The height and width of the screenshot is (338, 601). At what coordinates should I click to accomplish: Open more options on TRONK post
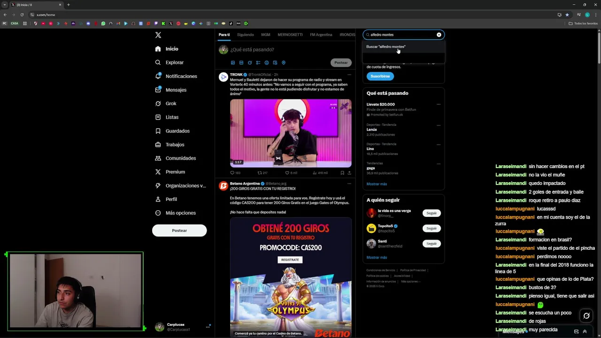pos(349,75)
